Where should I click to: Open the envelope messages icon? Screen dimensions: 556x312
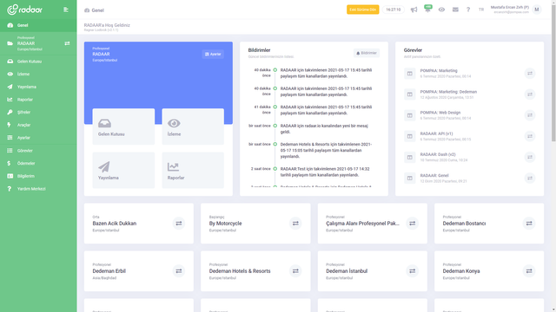(x=455, y=10)
